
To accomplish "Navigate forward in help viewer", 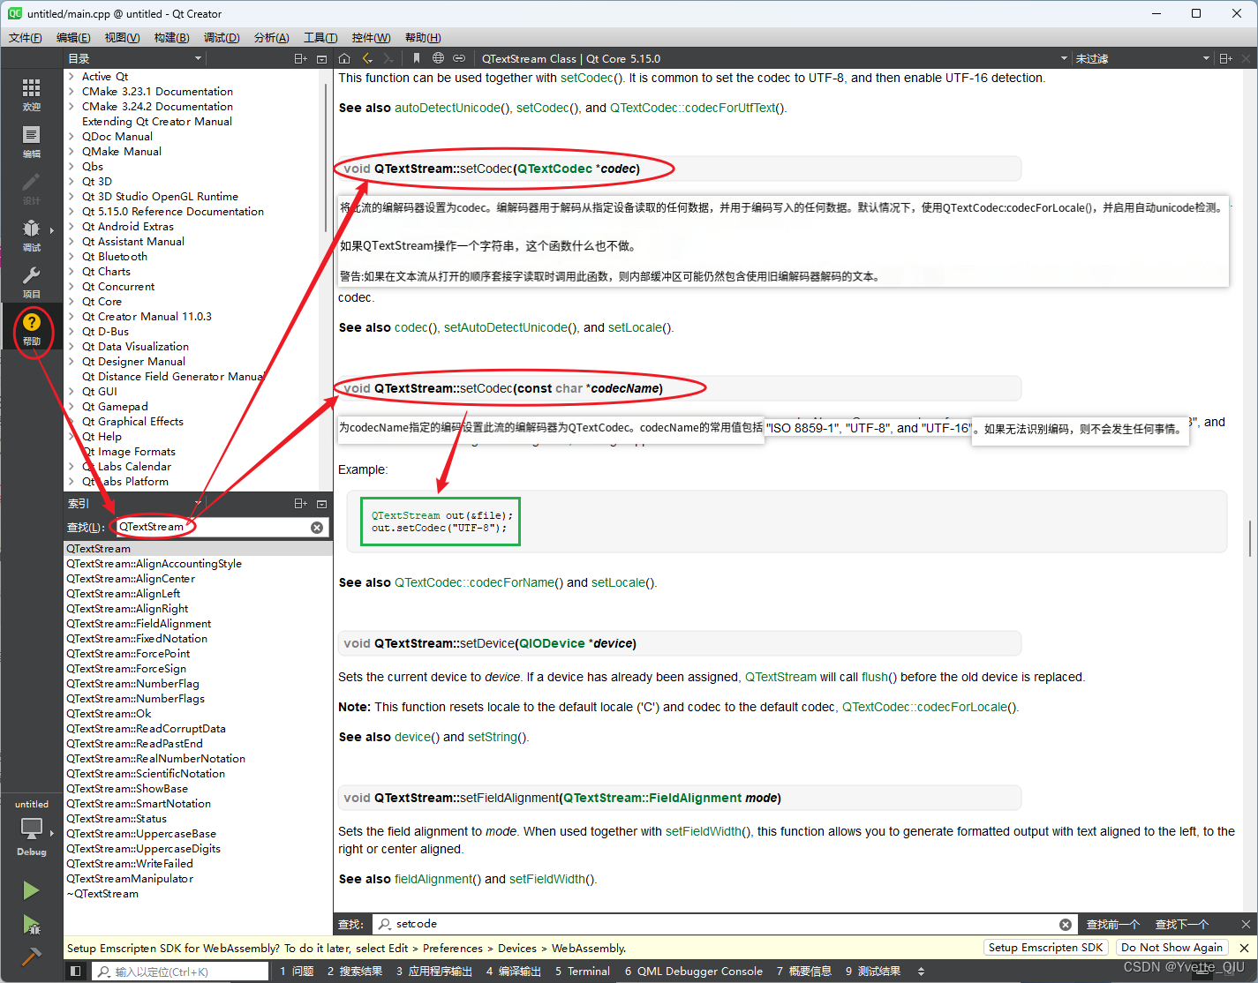I will point(388,58).
